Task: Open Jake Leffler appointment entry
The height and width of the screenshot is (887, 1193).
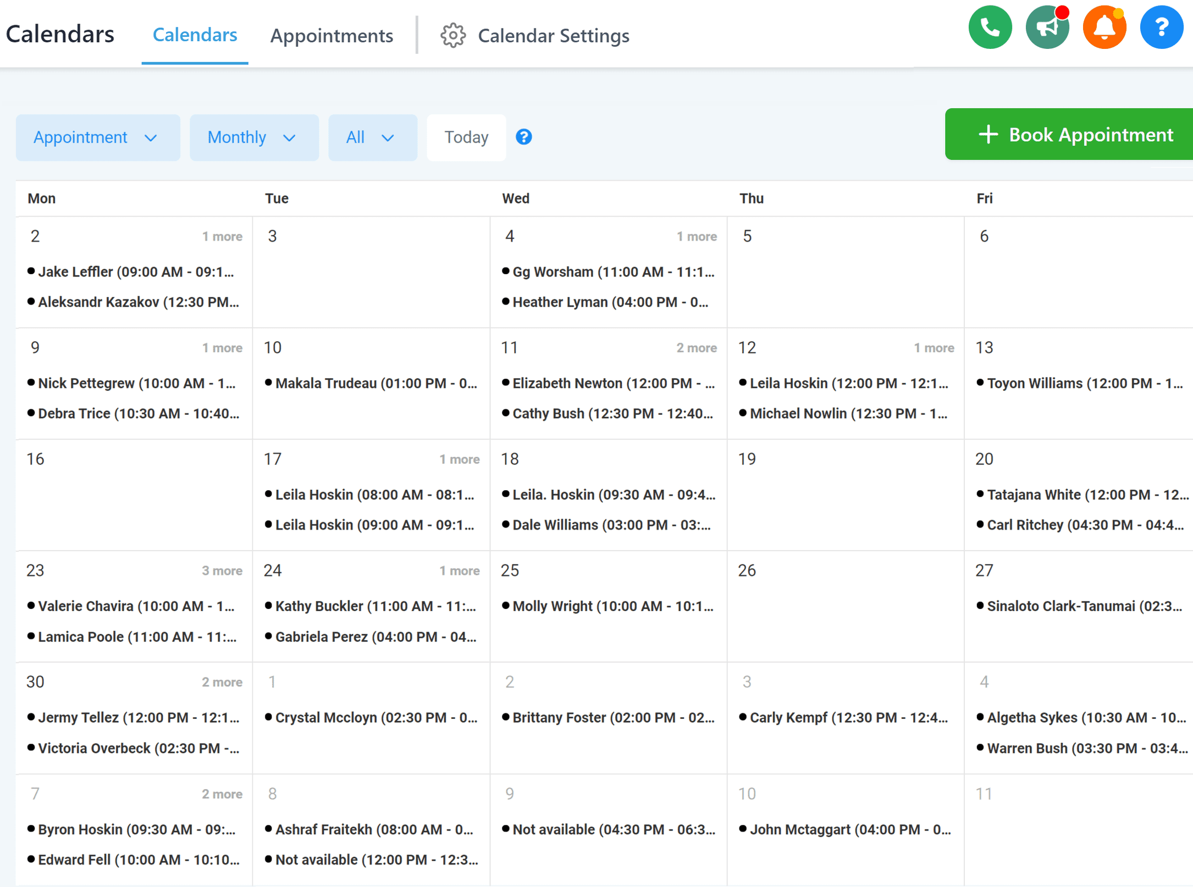Action: pyautogui.click(x=135, y=272)
